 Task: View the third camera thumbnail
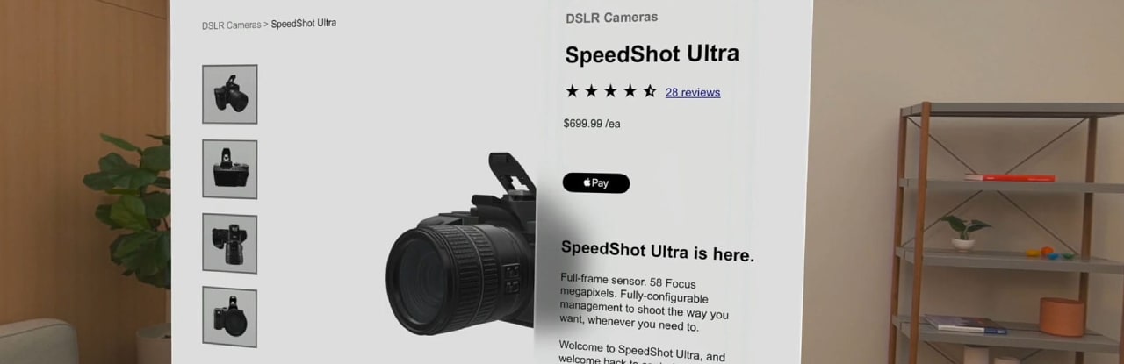[230, 243]
